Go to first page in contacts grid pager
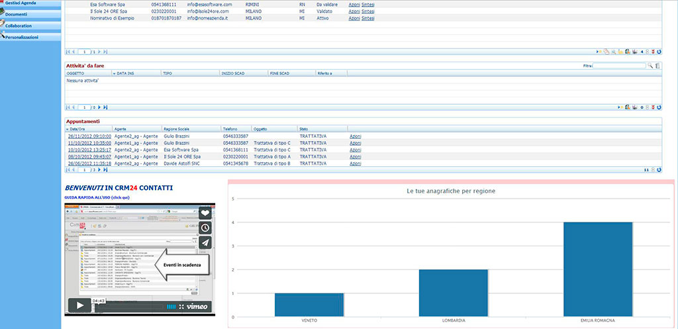 [68, 52]
